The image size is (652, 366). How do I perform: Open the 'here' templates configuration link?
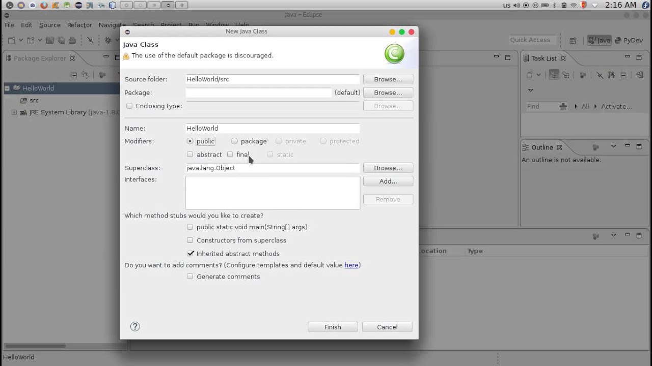(351, 265)
